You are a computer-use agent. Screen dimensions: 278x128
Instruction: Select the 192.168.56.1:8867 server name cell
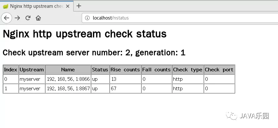pyautogui.click(x=68, y=88)
